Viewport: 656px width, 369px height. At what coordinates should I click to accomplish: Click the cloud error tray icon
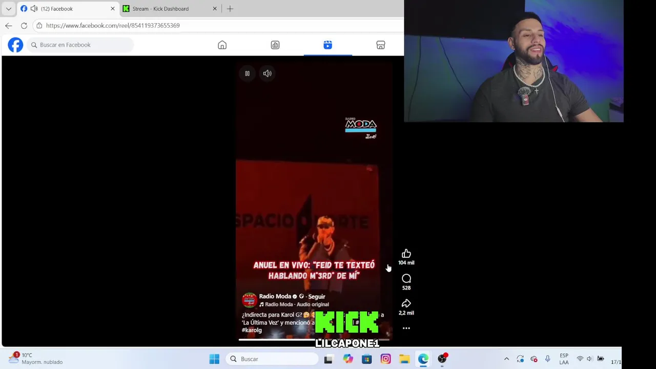click(x=534, y=359)
